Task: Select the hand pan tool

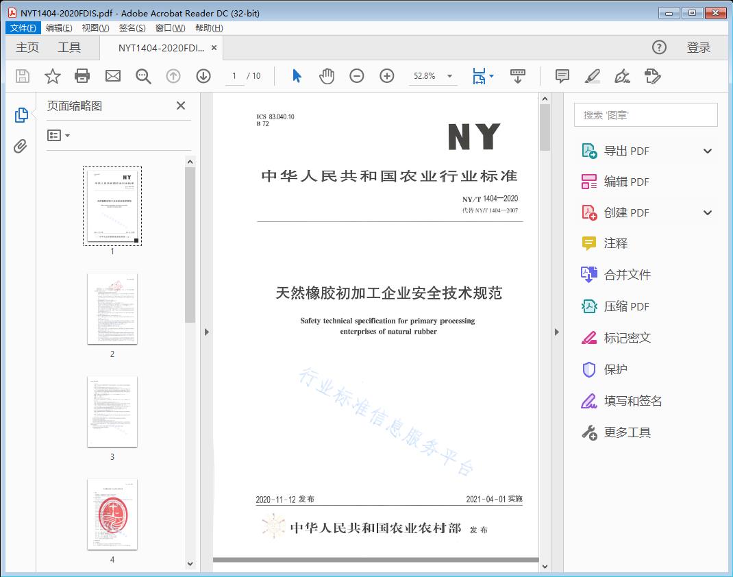Action: [327, 76]
